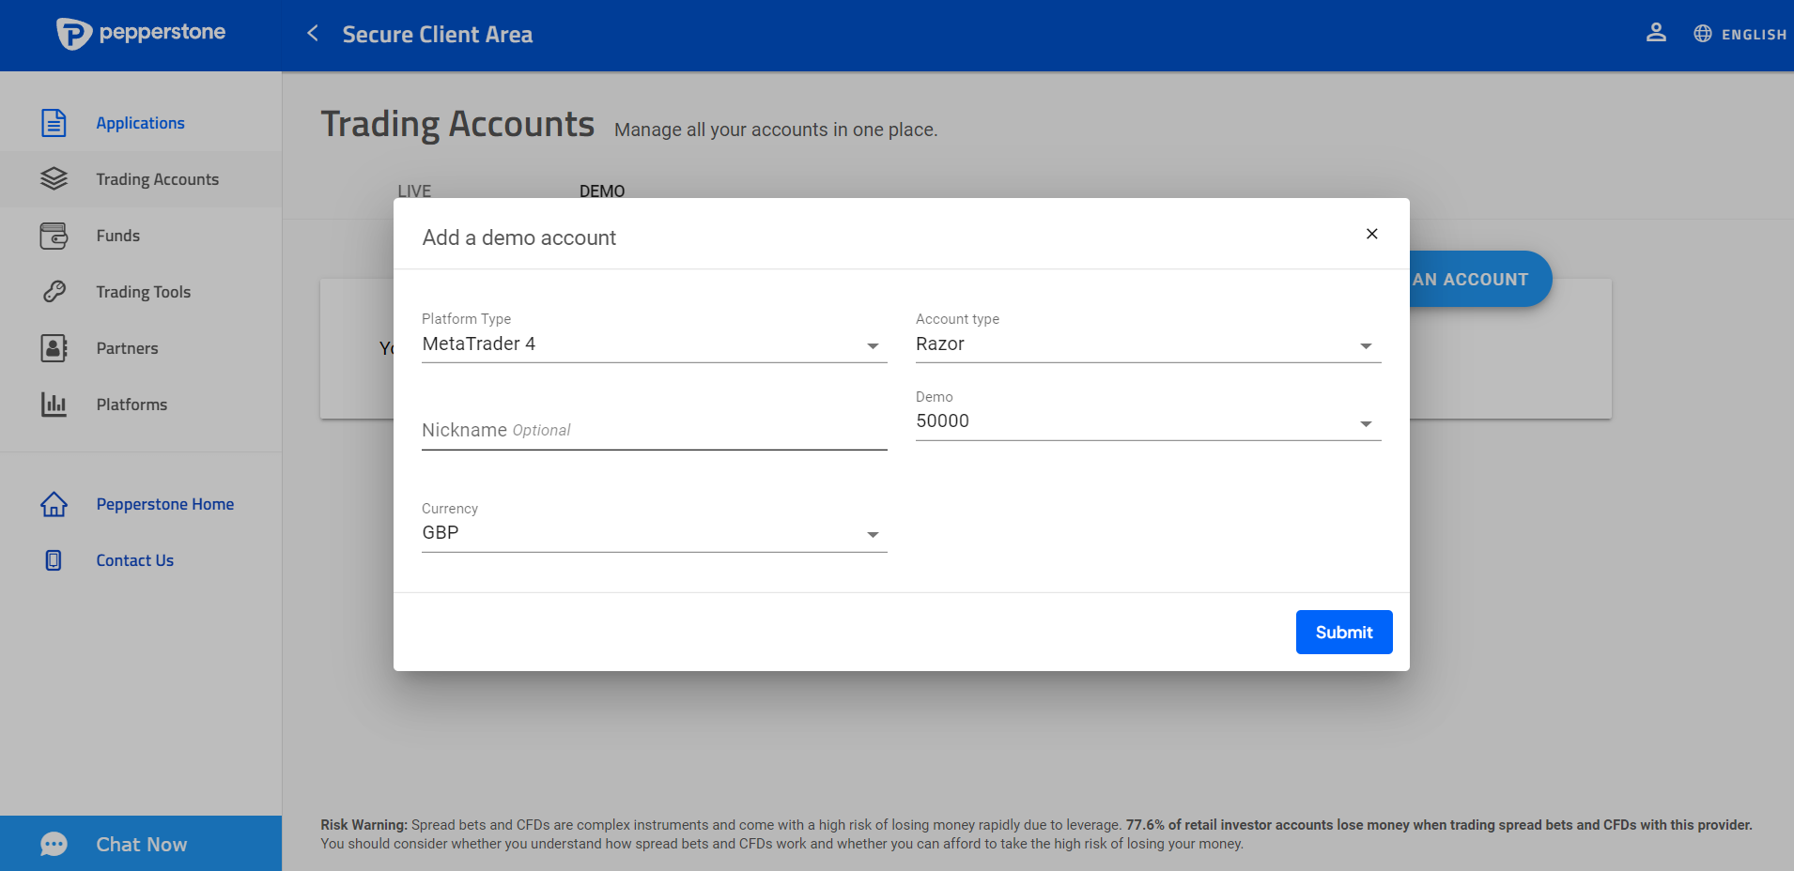The image size is (1794, 871).
Task: Click the Pepperstone logo
Action: point(141,34)
